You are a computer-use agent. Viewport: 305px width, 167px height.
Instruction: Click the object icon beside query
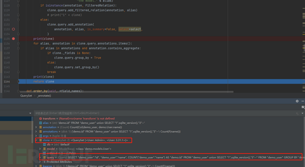tap(44, 157)
